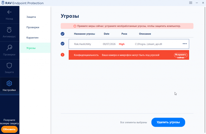206x134 pixels.
Task: Select the Угрозы settings tab
Action: pos(35,48)
